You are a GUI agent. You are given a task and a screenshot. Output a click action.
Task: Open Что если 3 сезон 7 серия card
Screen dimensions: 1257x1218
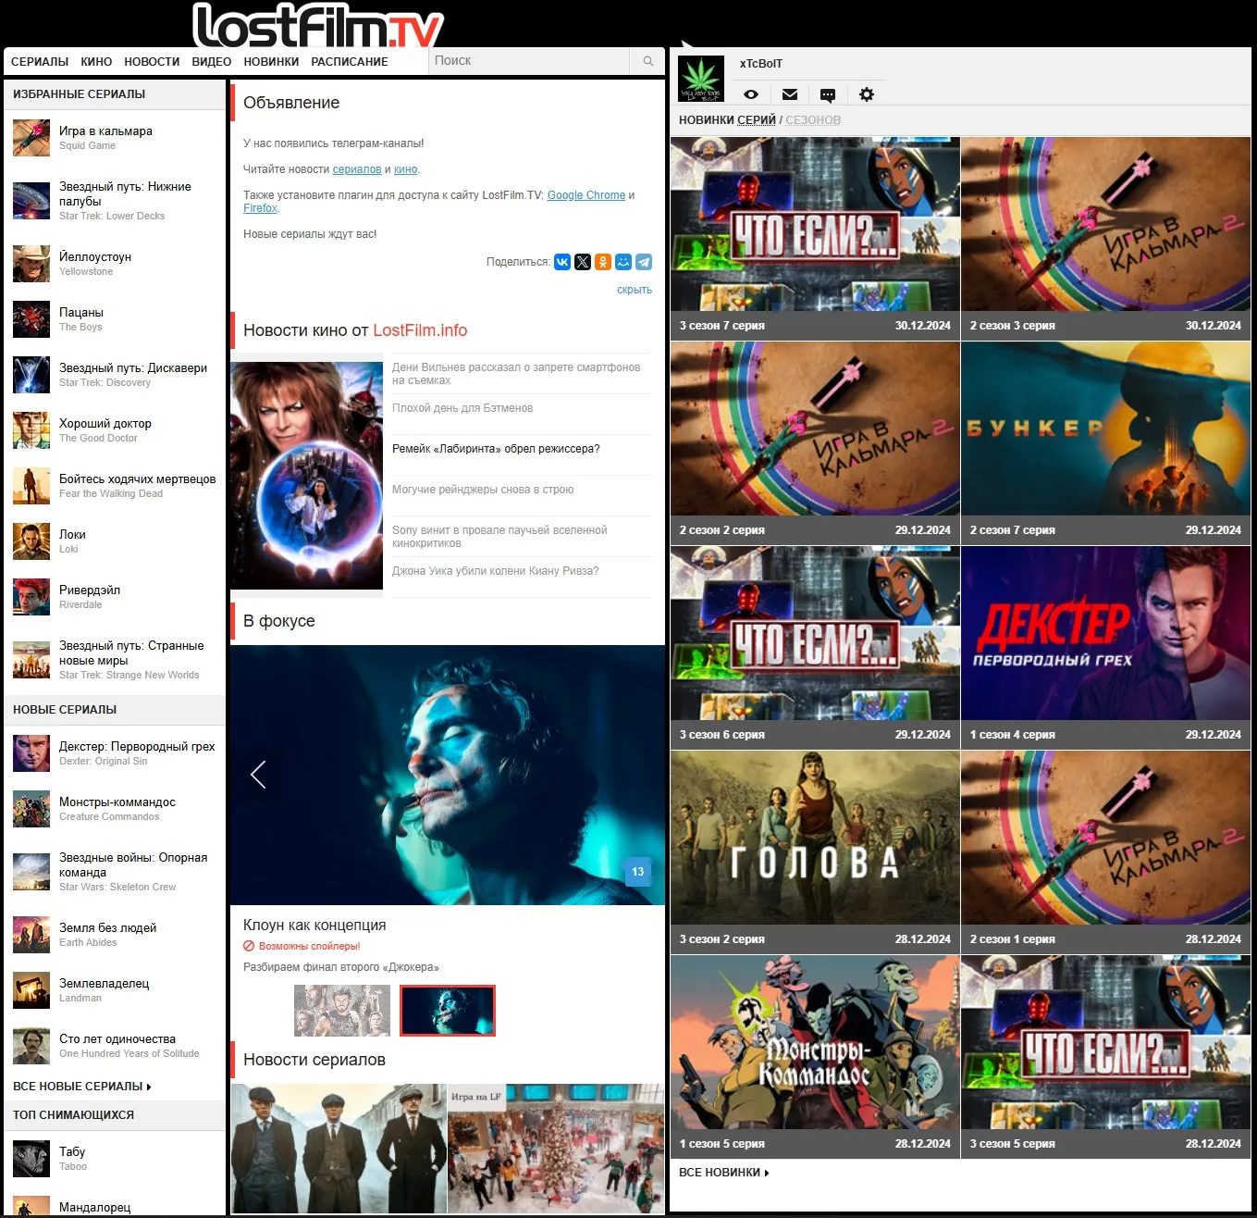pos(815,238)
